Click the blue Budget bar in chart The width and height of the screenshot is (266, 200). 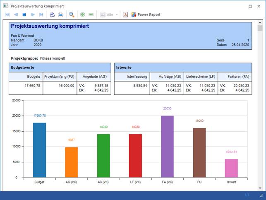pyautogui.click(x=39, y=150)
